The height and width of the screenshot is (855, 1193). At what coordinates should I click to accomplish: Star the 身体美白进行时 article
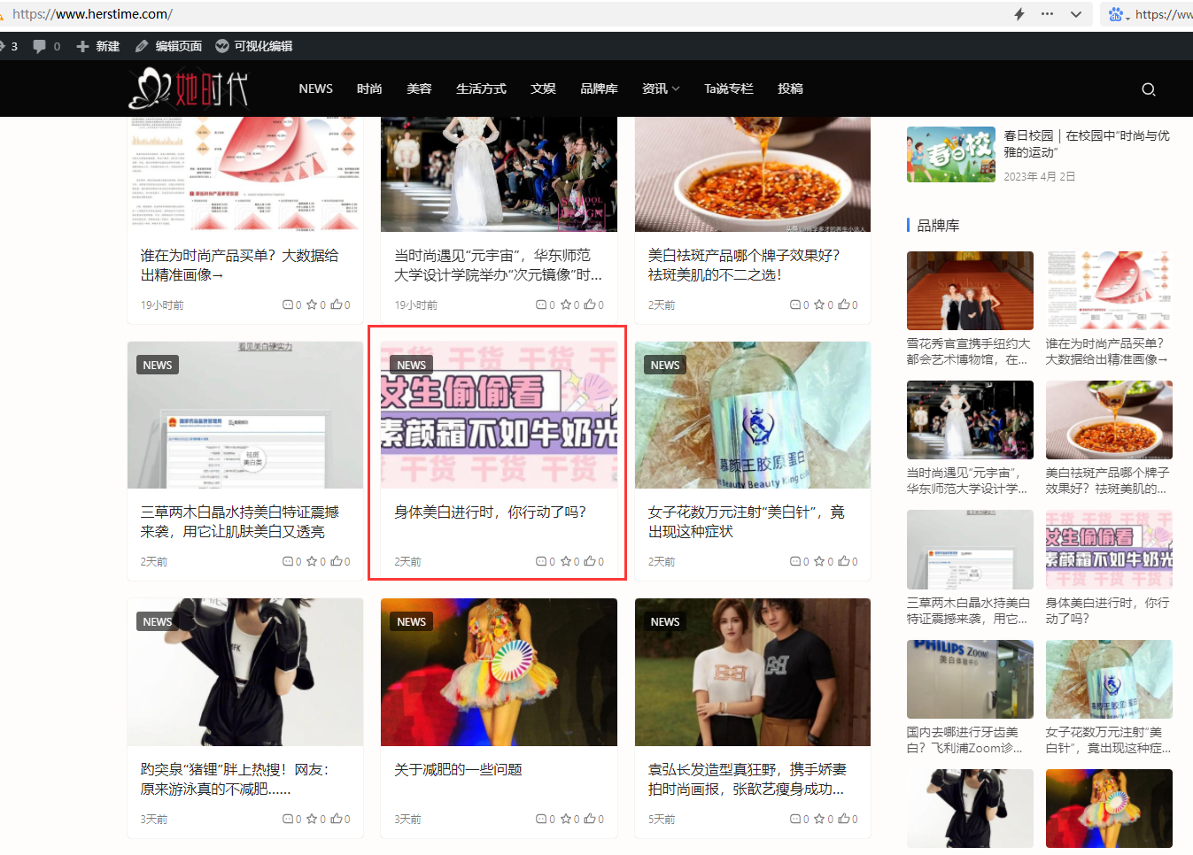pyautogui.click(x=565, y=561)
